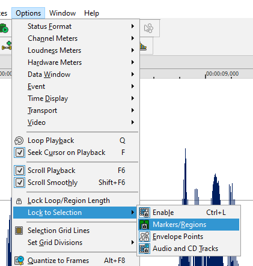Select Lock Loop/Region Length label
Screen dimensions: 253x266
(x=69, y=201)
